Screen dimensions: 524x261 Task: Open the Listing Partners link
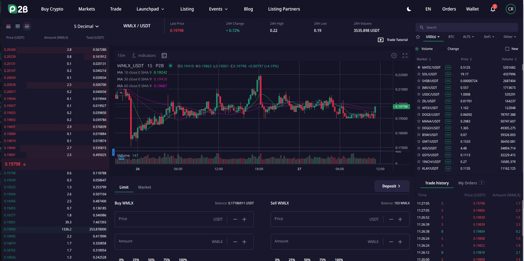coord(284,9)
